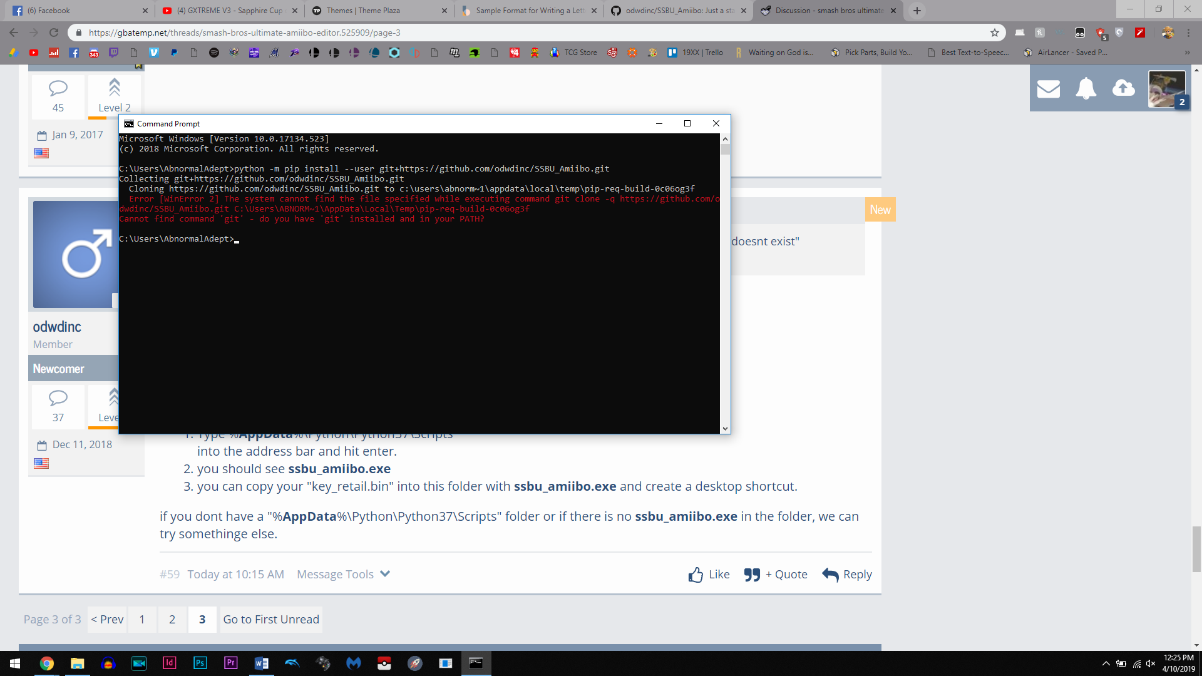Go to page 1 of the thread
1202x676 pixels.
pos(142,620)
